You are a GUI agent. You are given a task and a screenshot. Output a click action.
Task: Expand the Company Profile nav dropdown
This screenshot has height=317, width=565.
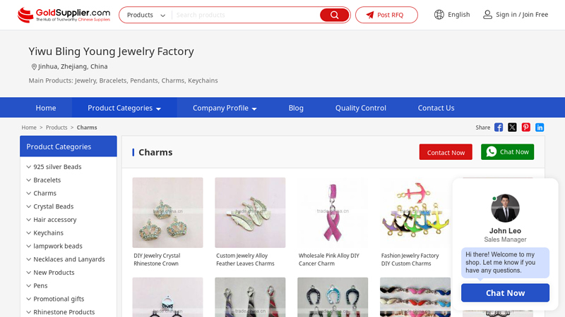pos(254,108)
